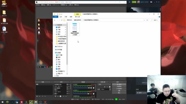Move the scene up in 场景 panel

[x=42, y=96]
